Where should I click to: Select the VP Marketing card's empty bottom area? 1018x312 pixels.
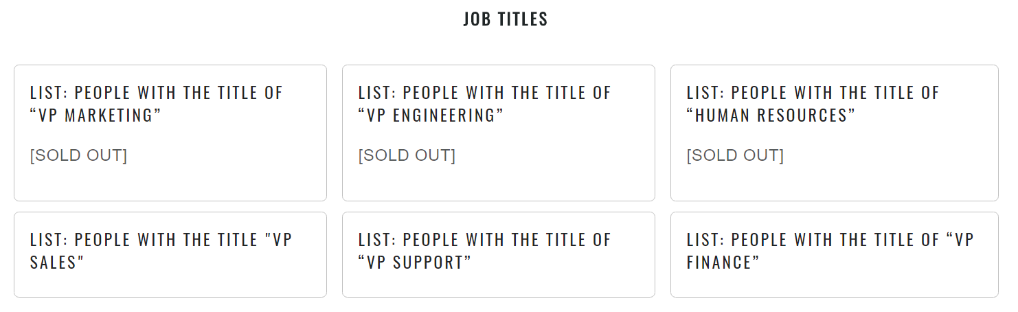[170, 183]
